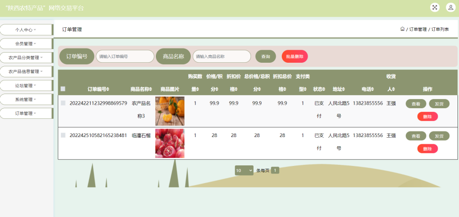
Task: Check the order 20224221123298869579 row
Action: (63, 103)
